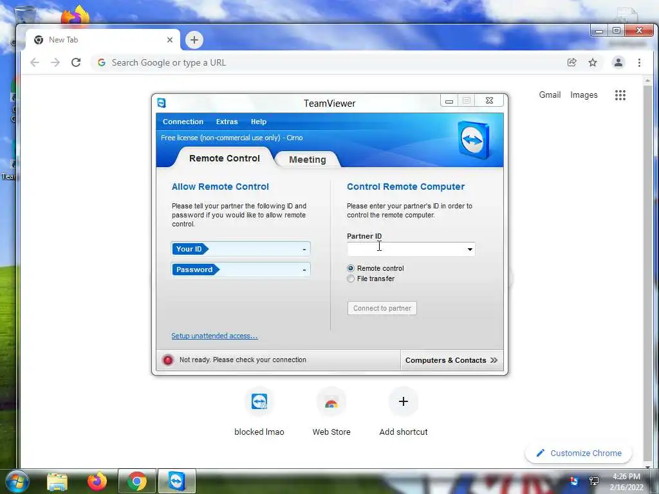This screenshot has width=659, height=494.
Task: Open File Explorer from taskbar
Action: (57, 481)
